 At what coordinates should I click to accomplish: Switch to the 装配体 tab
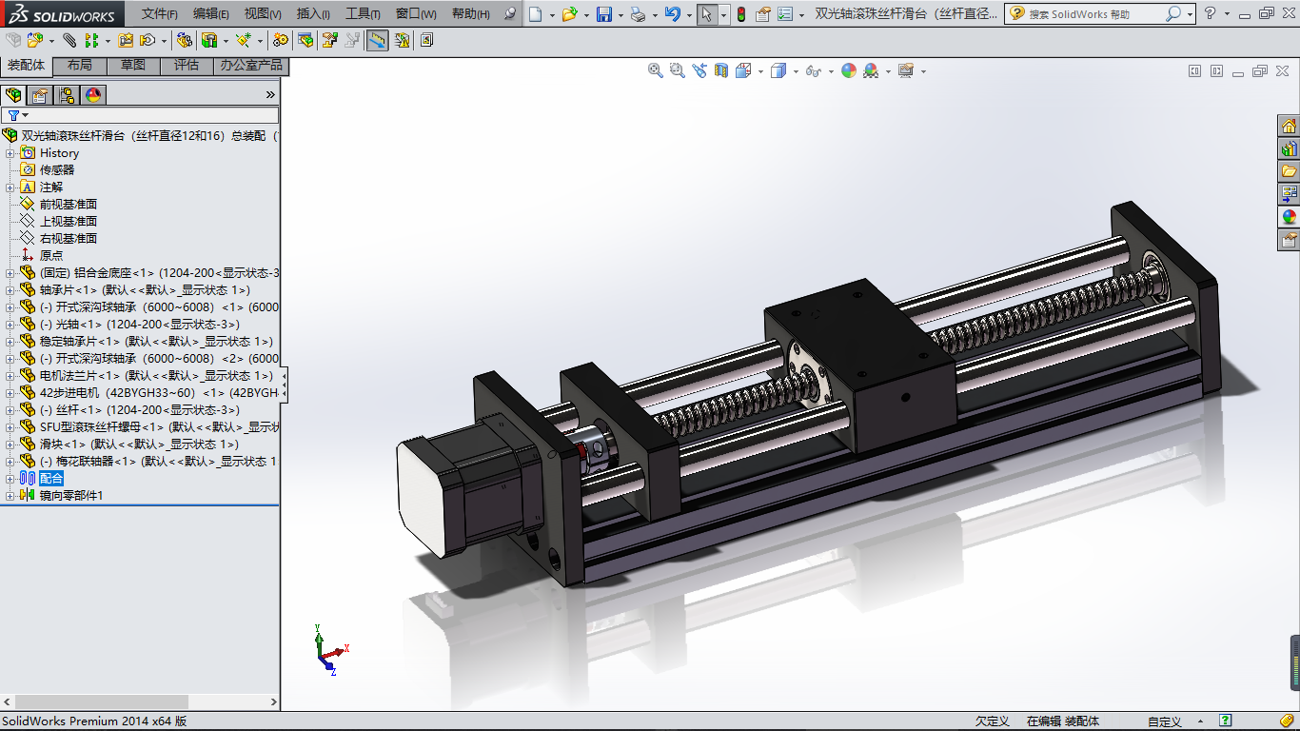pos(26,66)
